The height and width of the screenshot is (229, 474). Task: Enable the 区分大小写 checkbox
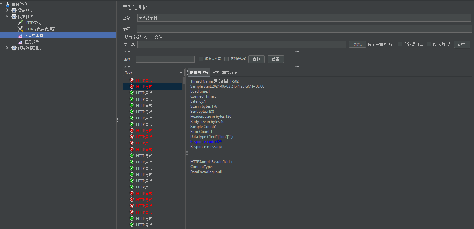coord(201,59)
